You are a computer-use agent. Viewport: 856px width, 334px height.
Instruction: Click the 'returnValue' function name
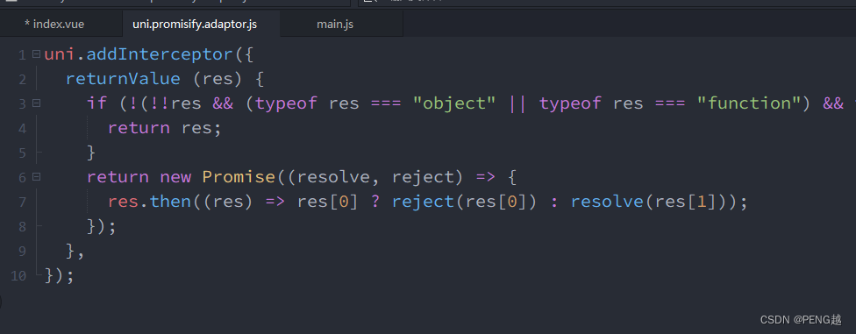pyautogui.click(x=123, y=79)
